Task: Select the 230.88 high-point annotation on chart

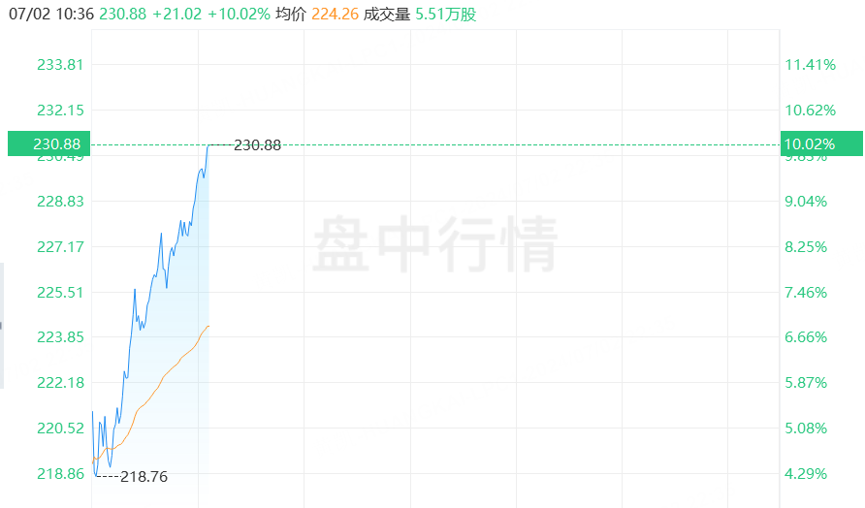Action: 258,145
